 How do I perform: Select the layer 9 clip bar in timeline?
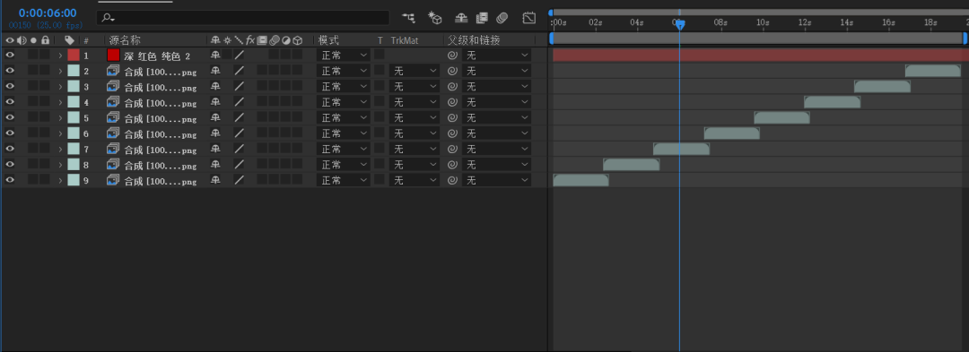pyautogui.click(x=581, y=180)
